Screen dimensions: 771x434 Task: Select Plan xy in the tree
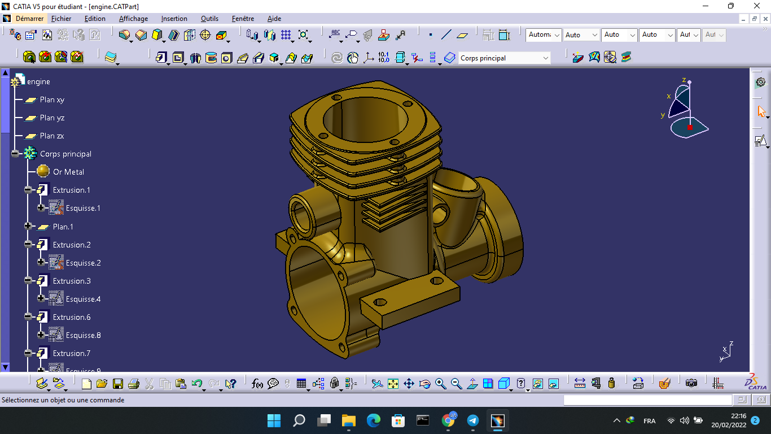[x=52, y=99]
